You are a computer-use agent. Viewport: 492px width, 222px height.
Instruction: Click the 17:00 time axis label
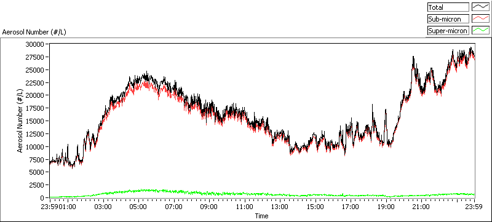tap(351, 207)
